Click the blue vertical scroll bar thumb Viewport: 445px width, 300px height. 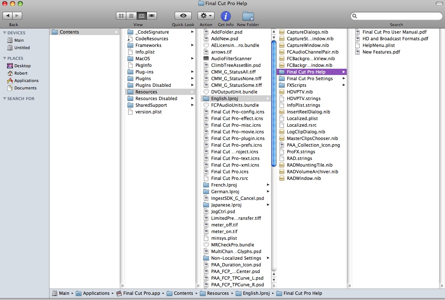(x=274, y=103)
